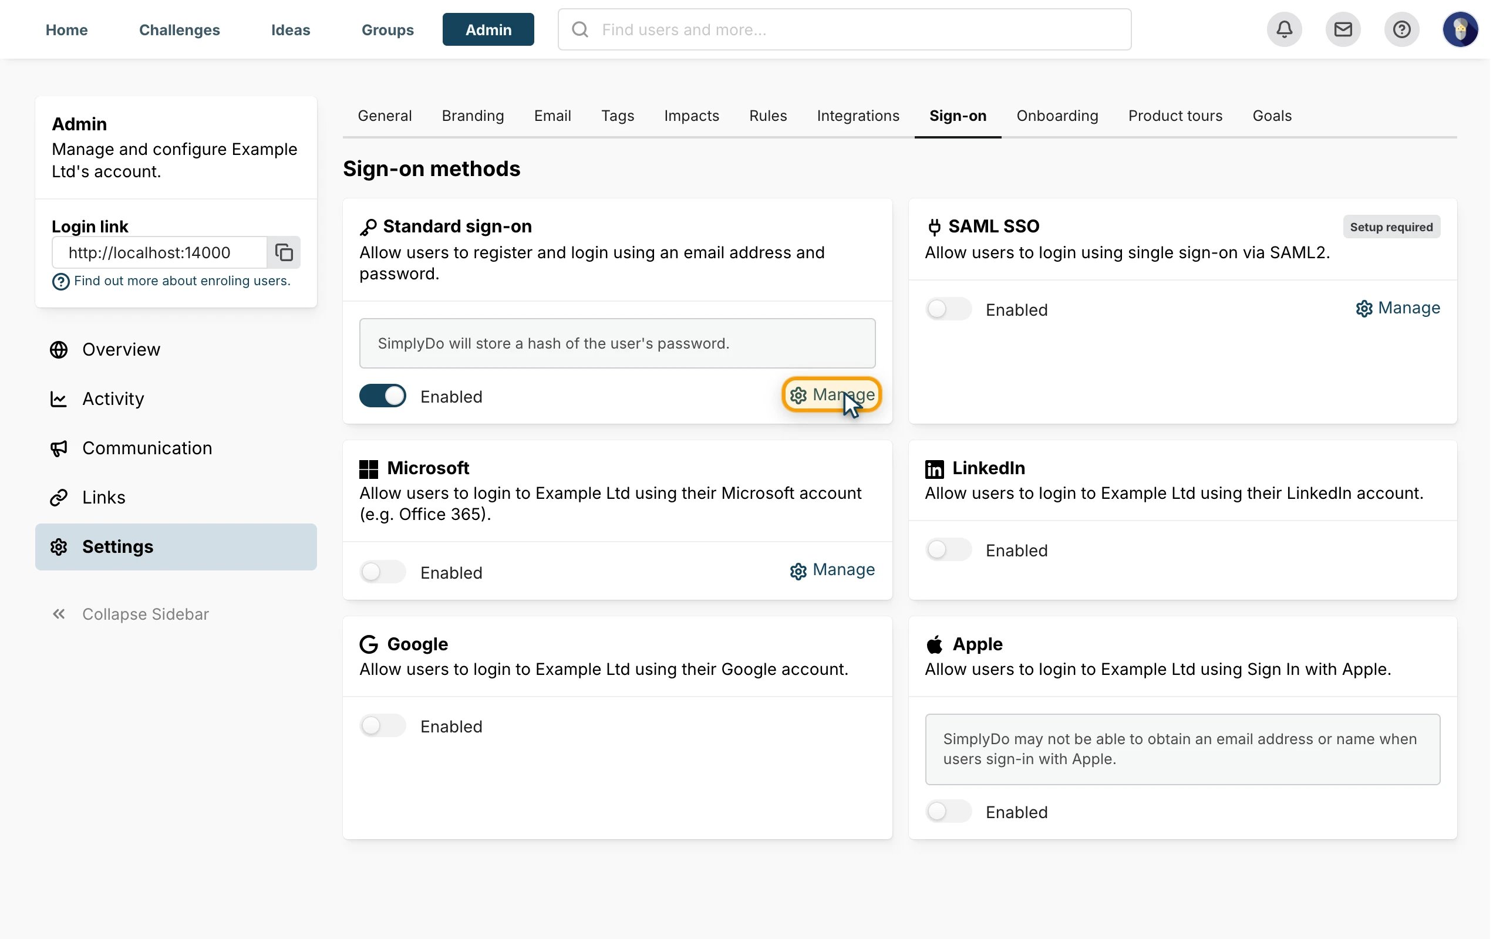
Task: Enable the Google sign-on toggle
Action: tap(383, 725)
